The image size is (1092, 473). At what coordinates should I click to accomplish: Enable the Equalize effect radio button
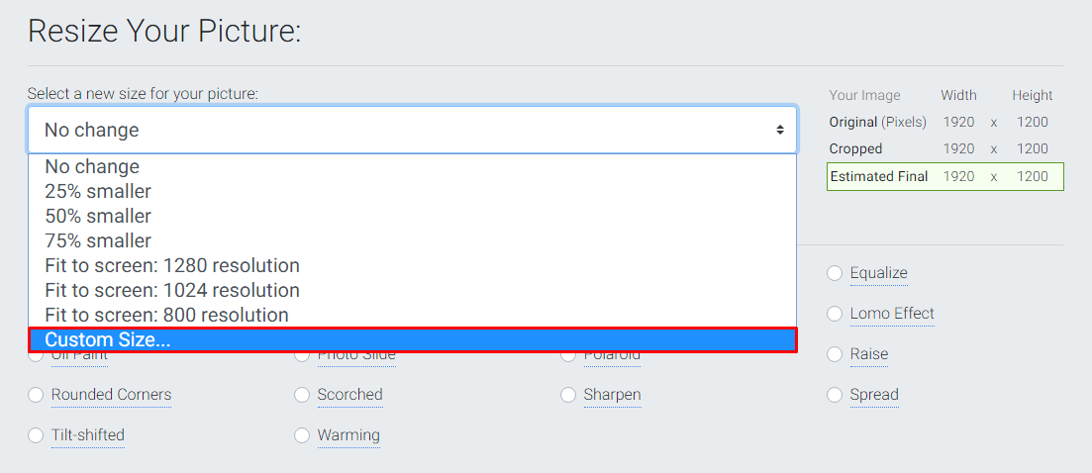point(835,273)
